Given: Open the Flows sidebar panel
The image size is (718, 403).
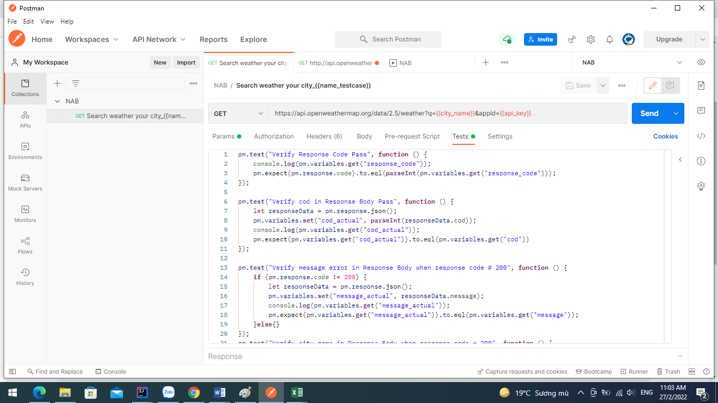Looking at the screenshot, I should point(25,246).
